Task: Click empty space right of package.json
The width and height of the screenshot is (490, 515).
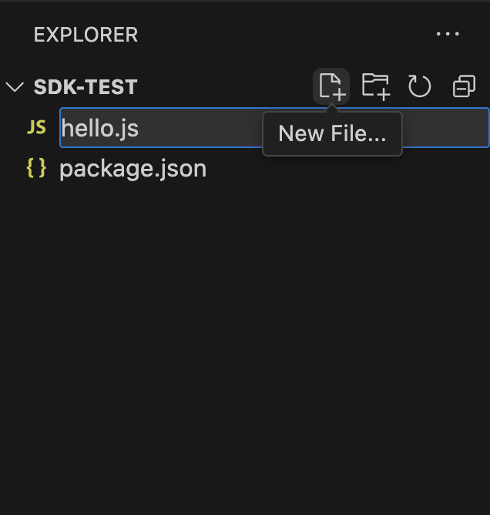Action: click(347, 168)
